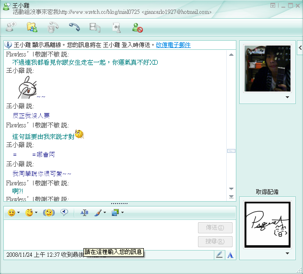This screenshot has width=303, height=274.
Task: Click the splitter dots above the input toolbar
Action: point(119,204)
